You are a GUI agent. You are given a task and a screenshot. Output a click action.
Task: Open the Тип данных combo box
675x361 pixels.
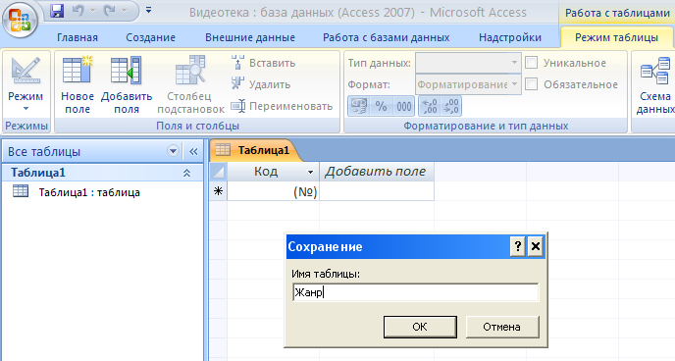(468, 63)
